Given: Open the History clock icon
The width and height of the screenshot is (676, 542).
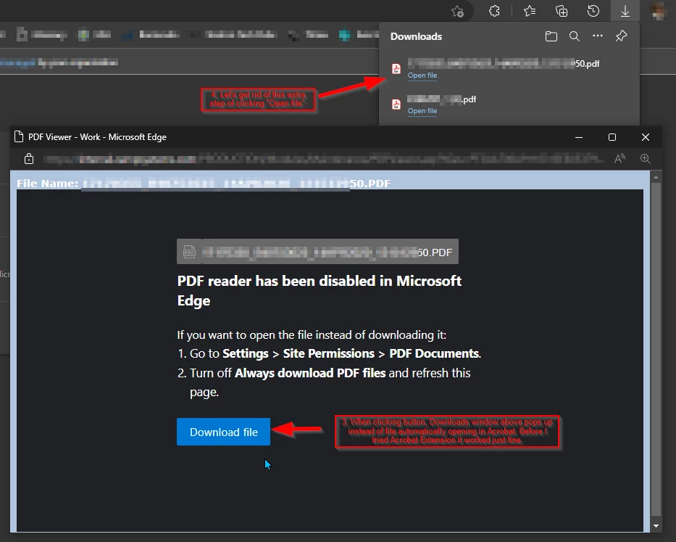Looking at the screenshot, I should pos(593,11).
